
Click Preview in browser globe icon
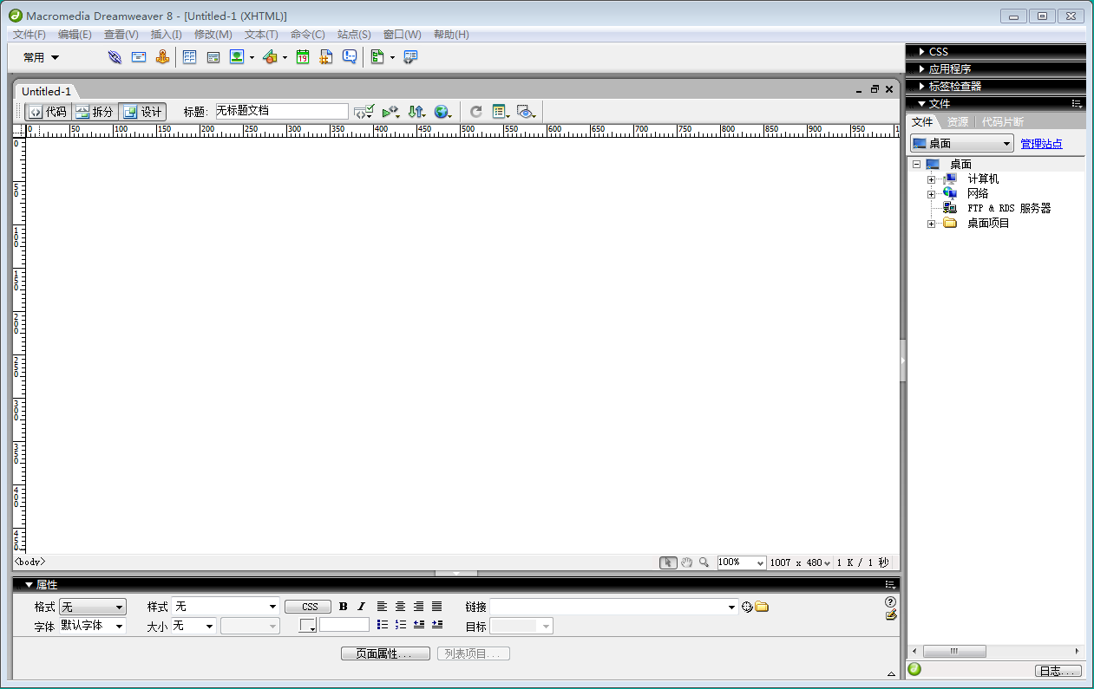tap(442, 112)
